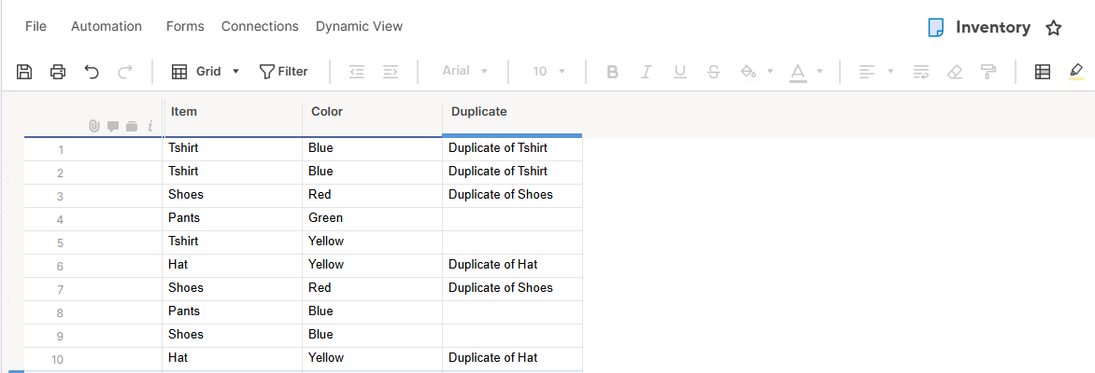Click the Save icon in the toolbar
The width and height of the screenshot is (1095, 373).
click(24, 71)
